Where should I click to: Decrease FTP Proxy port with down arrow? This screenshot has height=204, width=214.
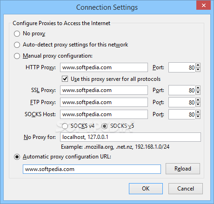click(x=198, y=105)
